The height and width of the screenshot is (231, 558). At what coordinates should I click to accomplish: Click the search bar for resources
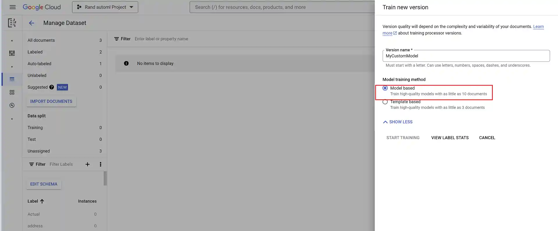click(282, 7)
